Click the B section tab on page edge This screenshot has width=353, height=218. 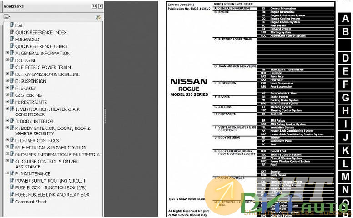[x=345, y=32]
